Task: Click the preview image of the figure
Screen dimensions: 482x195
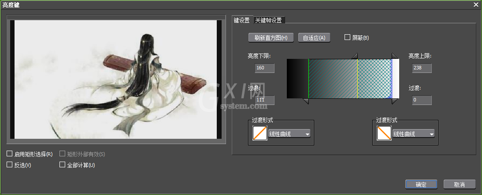Action: pos(116,79)
